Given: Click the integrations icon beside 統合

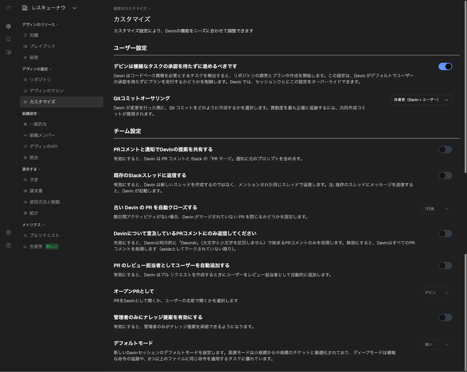Looking at the screenshot, I should tap(25, 158).
